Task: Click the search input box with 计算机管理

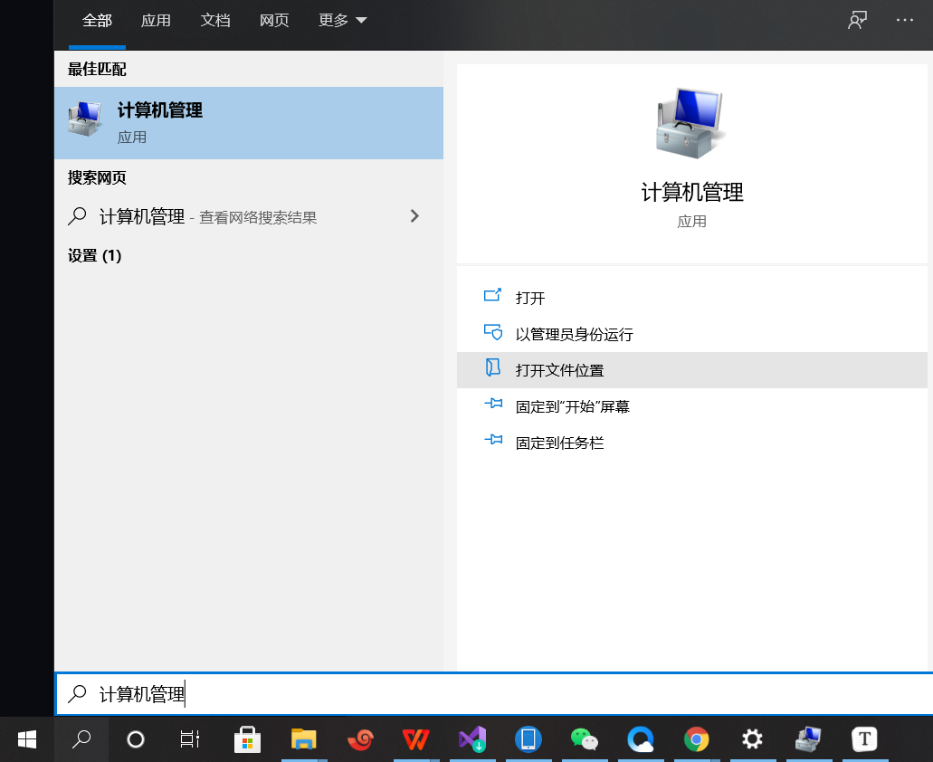Action: [494, 693]
